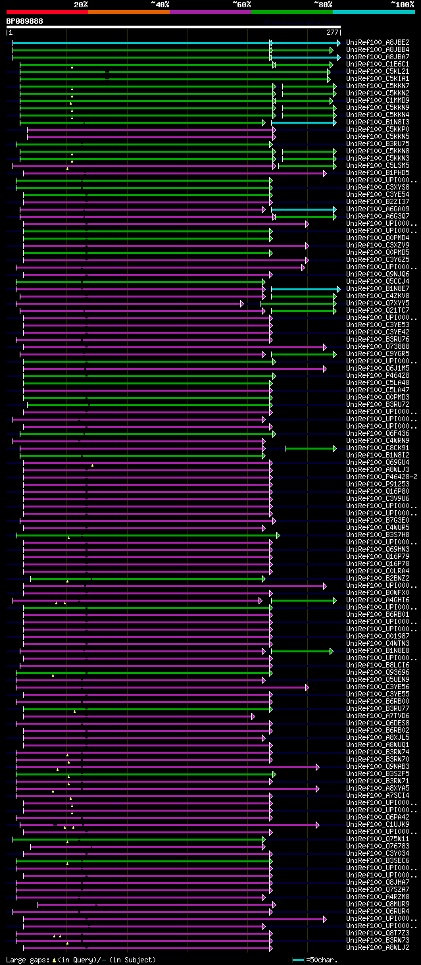This screenshot has height=965, width=421.
Task: Click the green alignment segment in C8CK91 row
Action: (310, 448)
